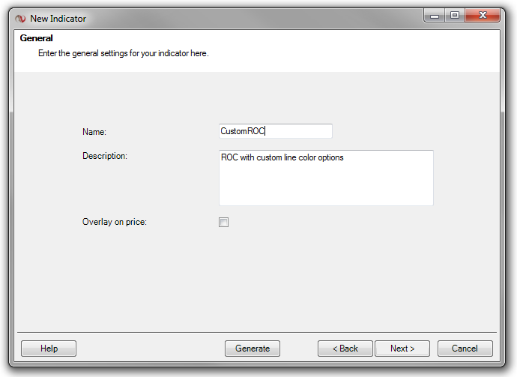Close the New Indicator window
The height and width of the screenshot is (377, 517).
tap(483, 15)
